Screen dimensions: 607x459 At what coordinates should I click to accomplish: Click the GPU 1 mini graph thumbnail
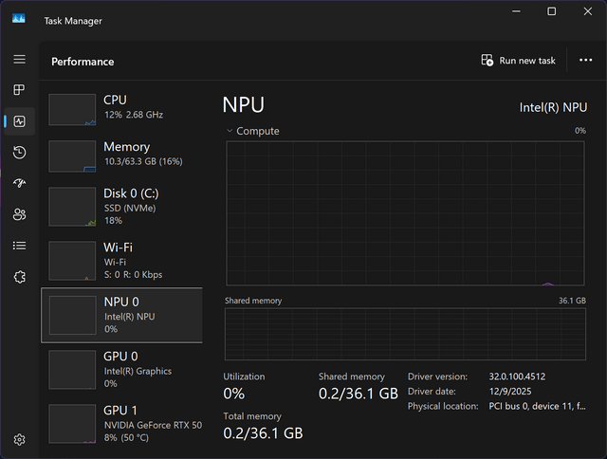click(x=72, y=424)
